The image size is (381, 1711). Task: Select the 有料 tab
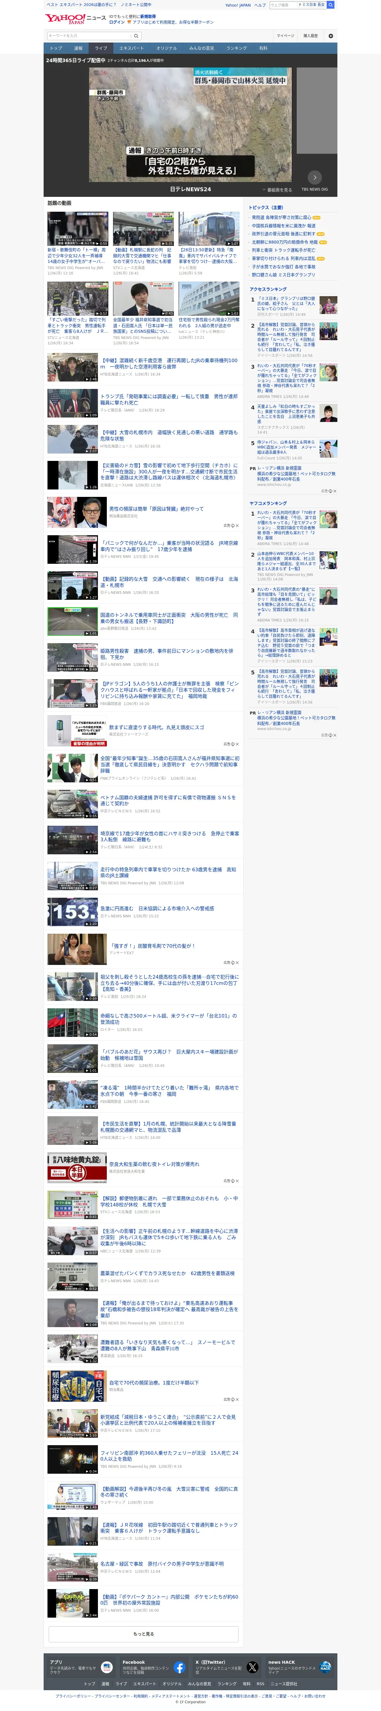264,48
